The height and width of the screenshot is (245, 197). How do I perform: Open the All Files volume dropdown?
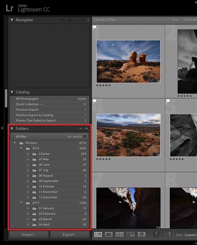[x=85, y=137]
